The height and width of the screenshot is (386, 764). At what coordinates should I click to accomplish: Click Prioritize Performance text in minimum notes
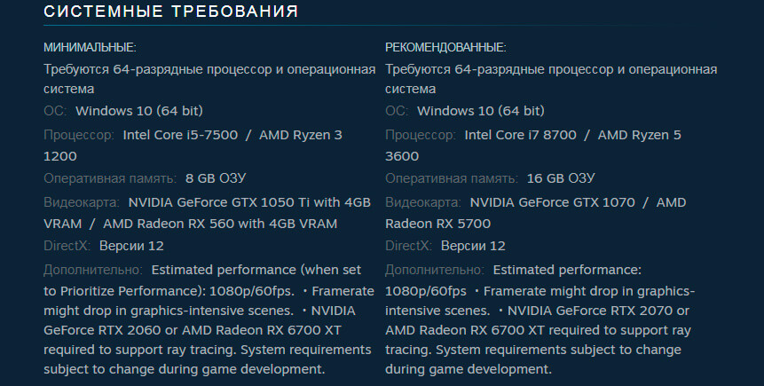point(128,291)
